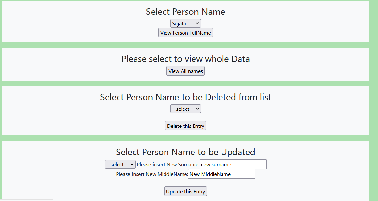378x201 pixels.
Task: Click the Select Person Name heading
Action: [x=185, y=12]
